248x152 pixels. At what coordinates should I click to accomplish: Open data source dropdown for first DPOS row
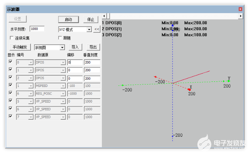[x=63, y=63]
